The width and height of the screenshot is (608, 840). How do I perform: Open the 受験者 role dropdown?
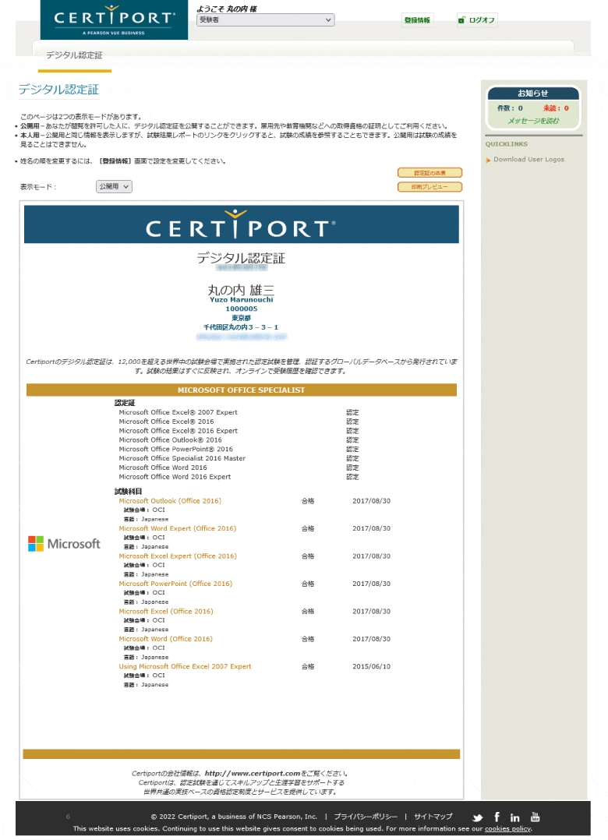pos(265,19)
